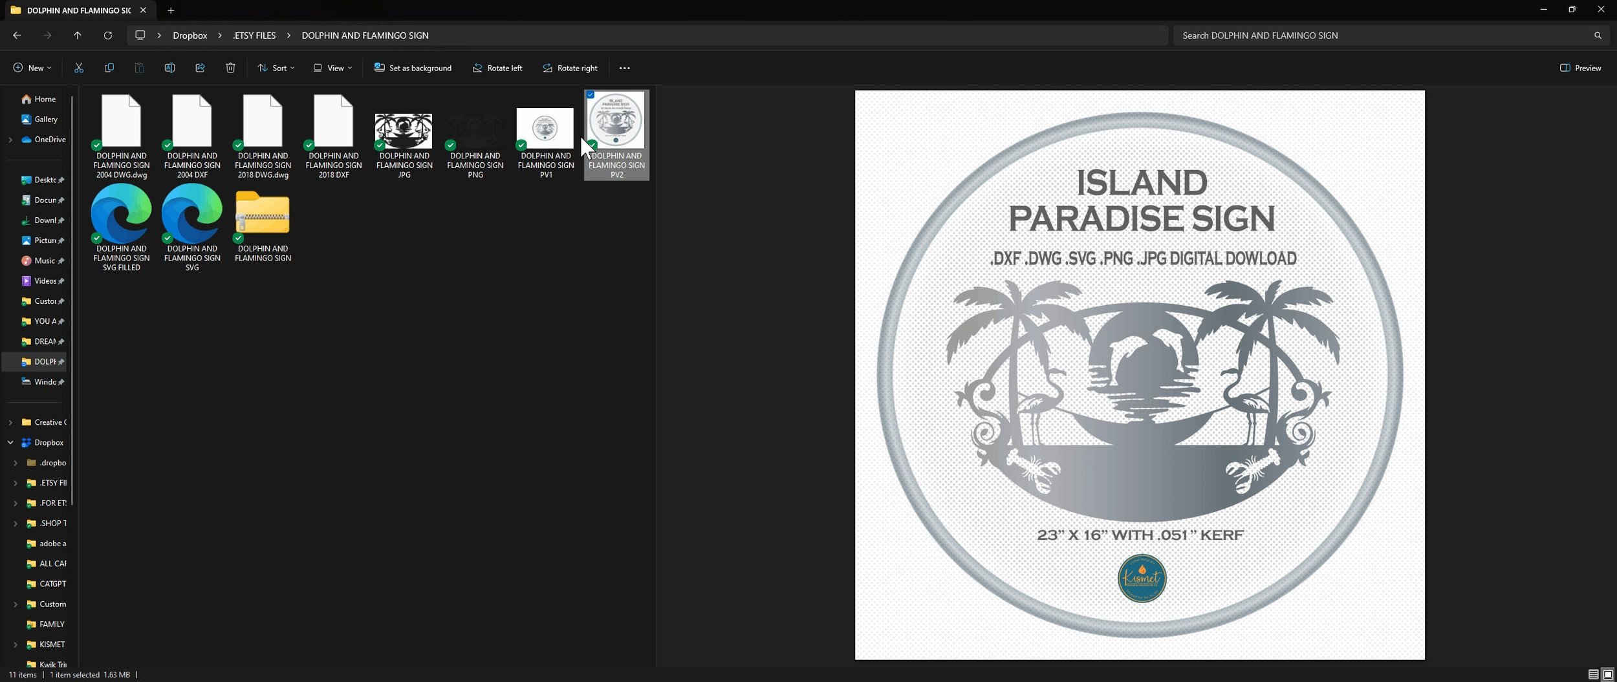The height and width of the screenshot is (682, 1617).
Task: Click the Share icon in toolbar
Action: pyautogui.click(x=200, y=68)
